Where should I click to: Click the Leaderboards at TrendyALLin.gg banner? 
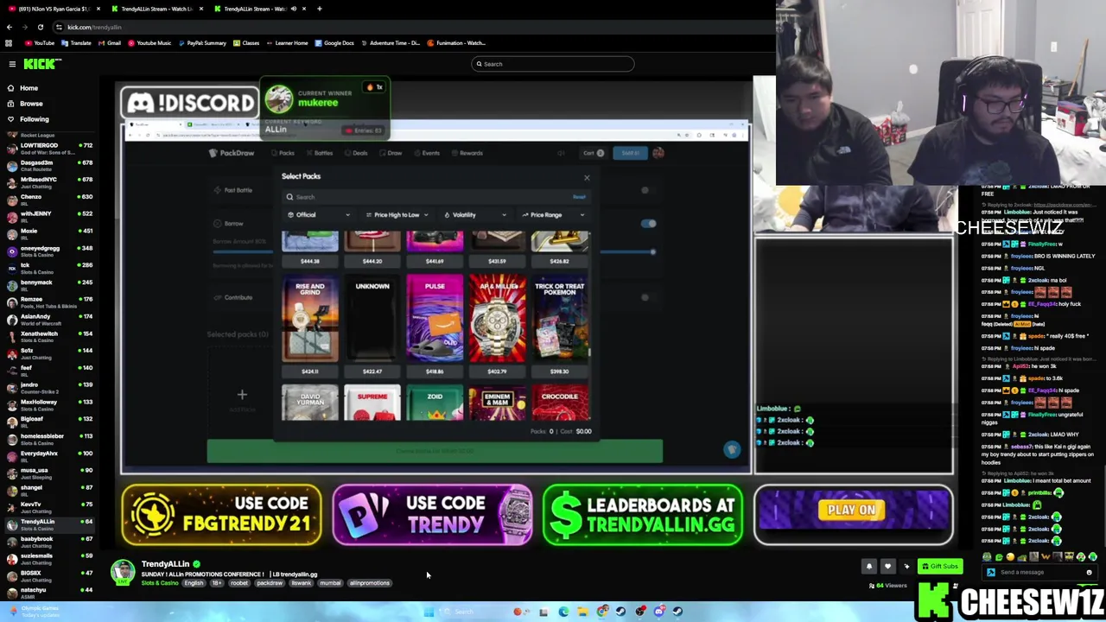(x=642, y=515)
